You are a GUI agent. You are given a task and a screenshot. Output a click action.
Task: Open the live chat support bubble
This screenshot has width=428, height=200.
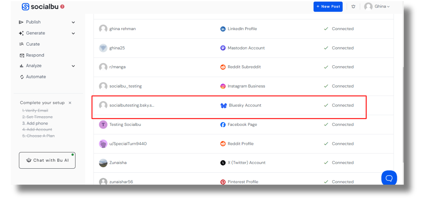[389, 178]
